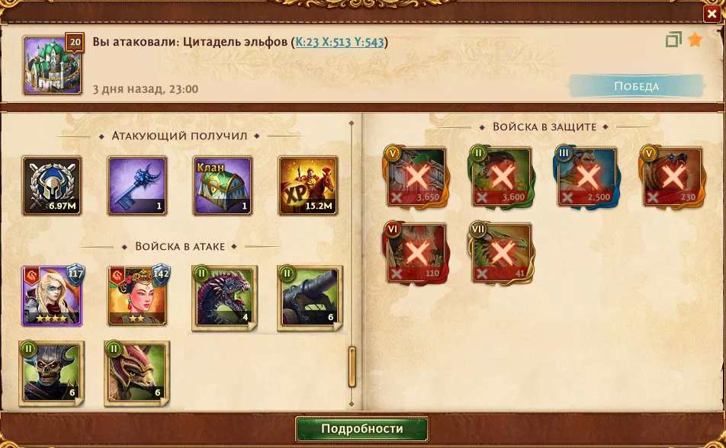
Task: Click the dragon troop with 4 units
Action: click(224, 298)
